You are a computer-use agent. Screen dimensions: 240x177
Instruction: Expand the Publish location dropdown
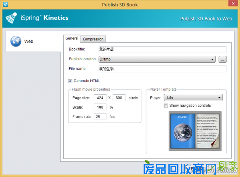213,59
